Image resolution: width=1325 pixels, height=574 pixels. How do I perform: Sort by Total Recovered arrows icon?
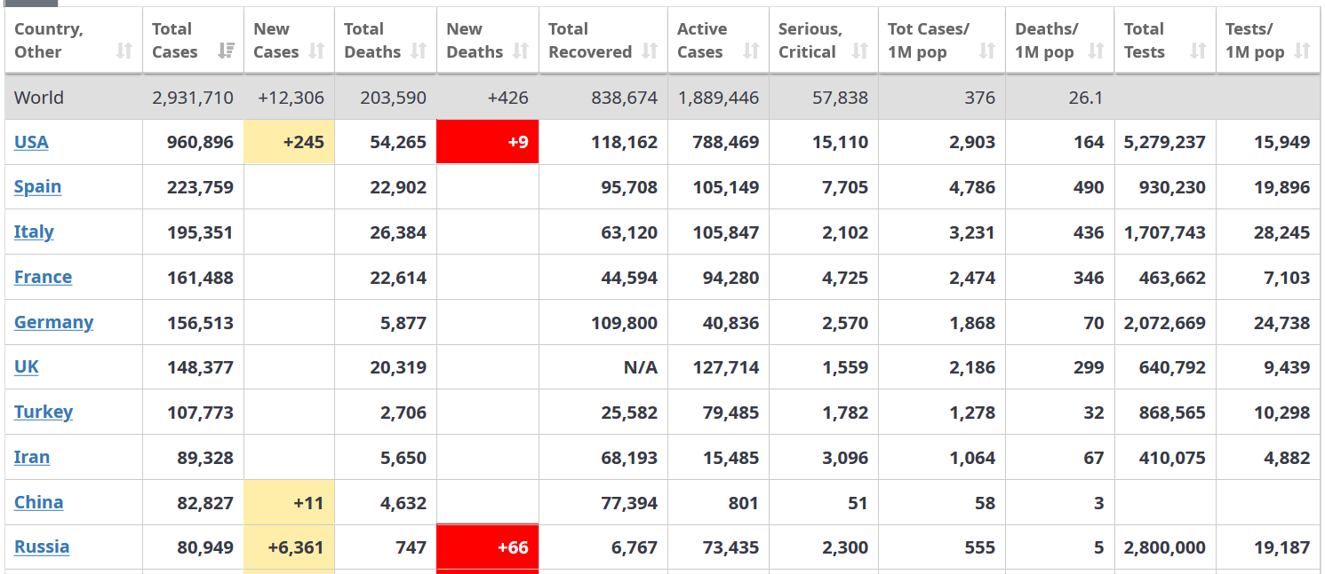(650, 51)
